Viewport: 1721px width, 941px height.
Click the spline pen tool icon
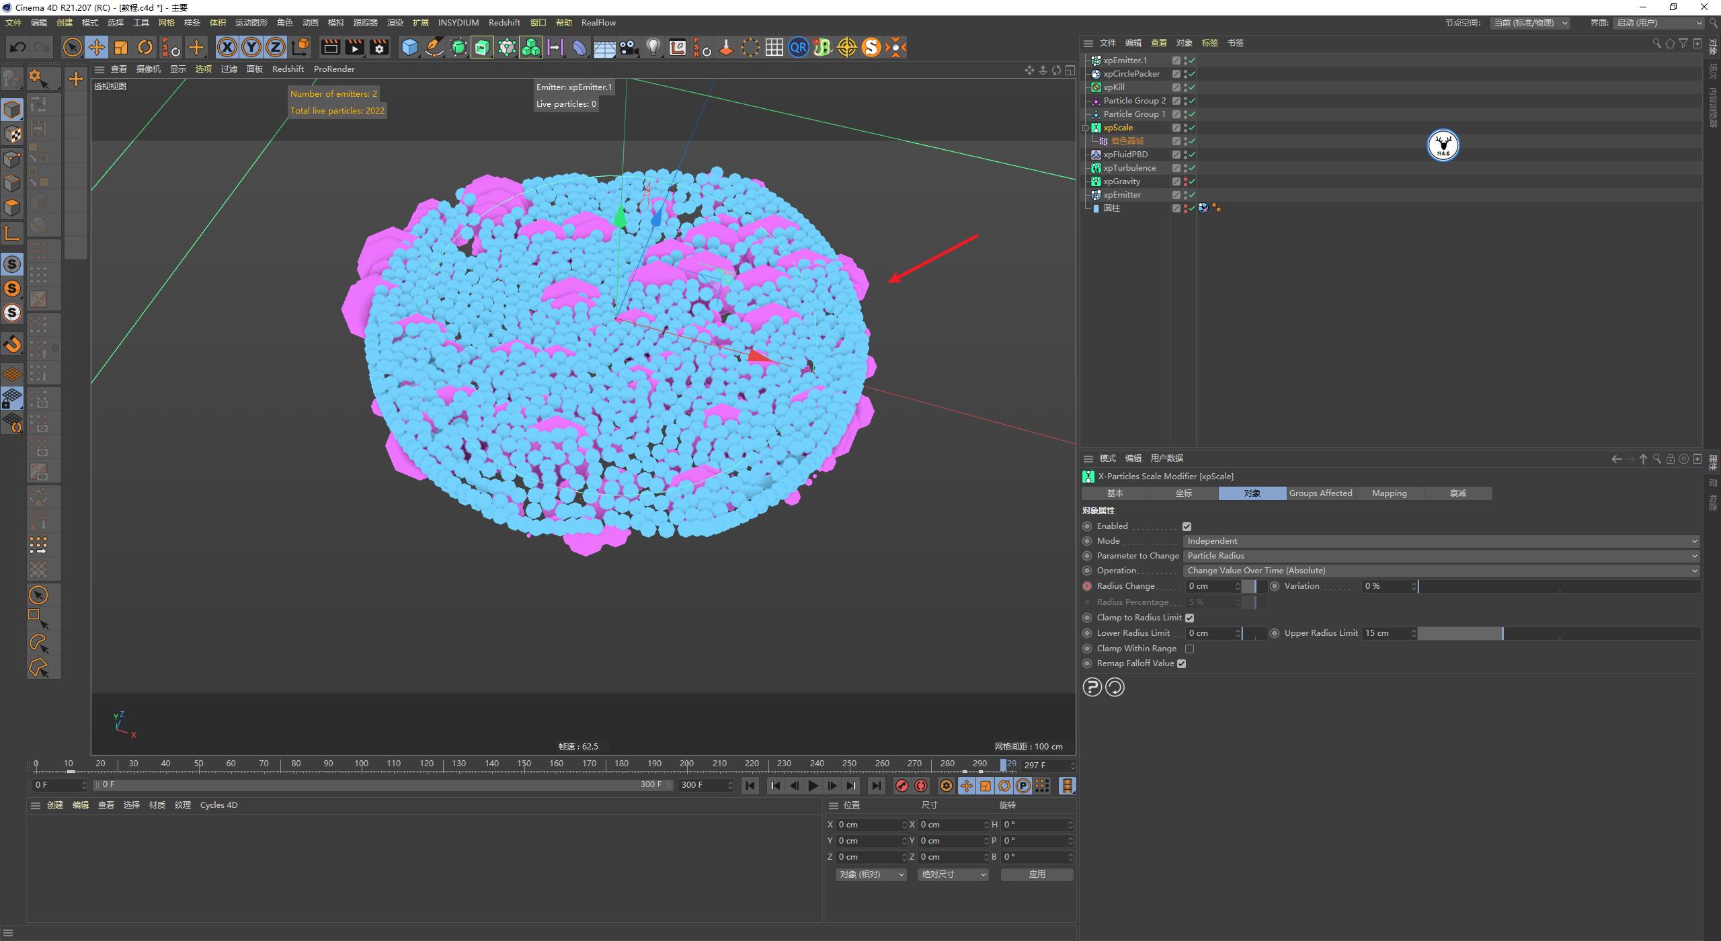coord(434,47)
